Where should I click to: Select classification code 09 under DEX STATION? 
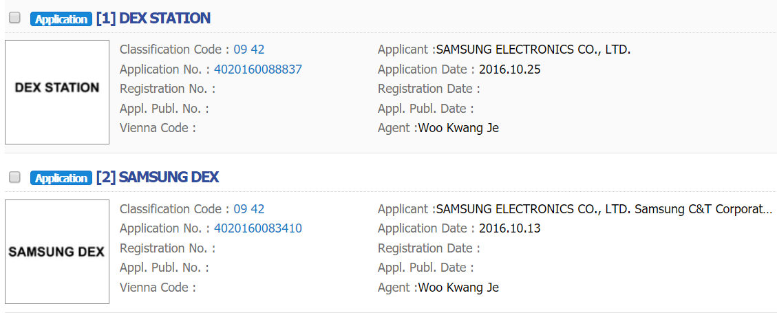[240, 50]
